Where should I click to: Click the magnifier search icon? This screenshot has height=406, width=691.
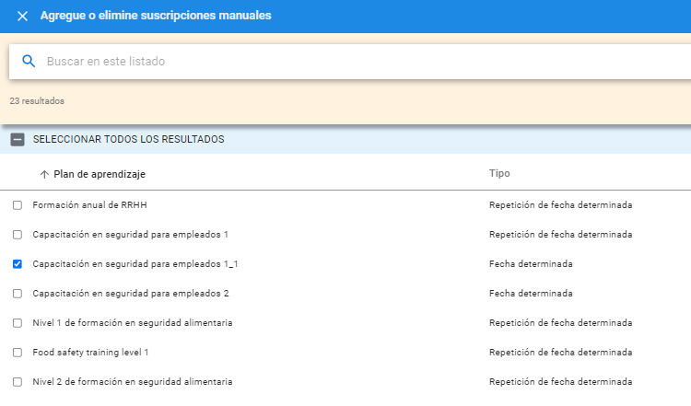coord(29,61)
